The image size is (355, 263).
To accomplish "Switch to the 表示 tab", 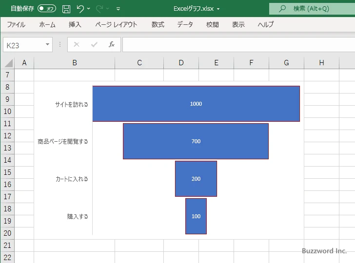I will click(x=238, y=24).
